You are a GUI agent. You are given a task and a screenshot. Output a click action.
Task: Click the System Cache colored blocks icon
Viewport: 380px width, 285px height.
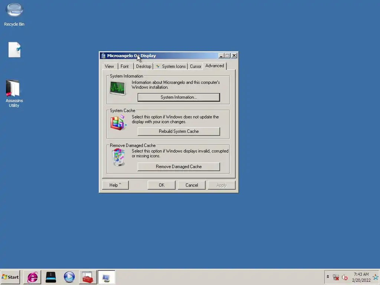[x=118, y=122]
